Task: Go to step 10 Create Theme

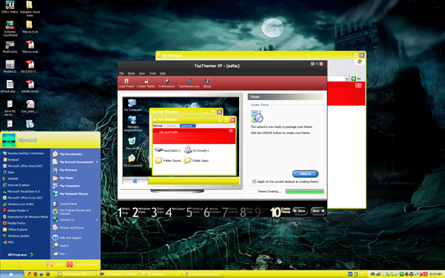Action: click(280, 211)
